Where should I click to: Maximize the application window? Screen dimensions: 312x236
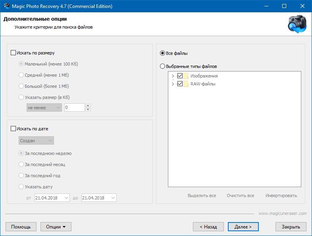pyautogui.click(x=284, y=6)
